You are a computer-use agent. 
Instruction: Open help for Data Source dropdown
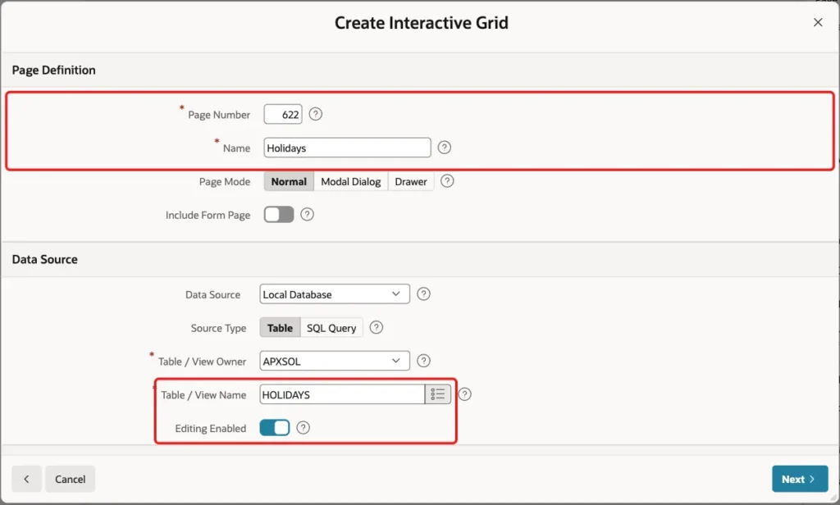(423, 294)
